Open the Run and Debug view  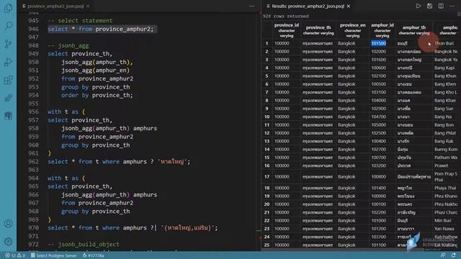coord(8,62)
